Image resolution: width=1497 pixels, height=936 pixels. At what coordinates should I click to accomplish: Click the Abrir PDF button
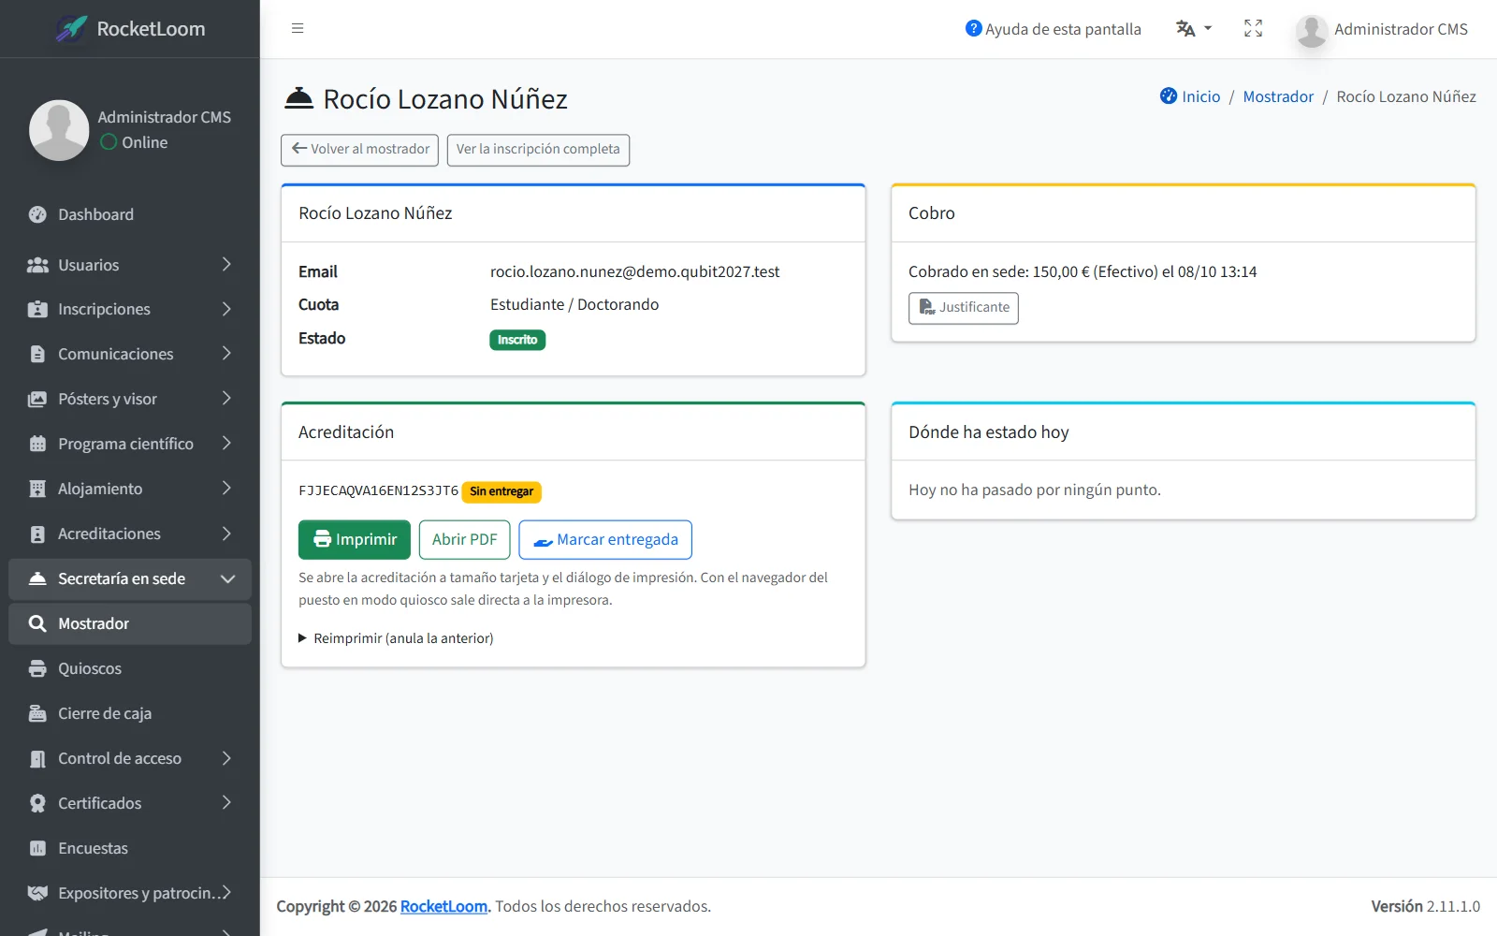tap(464, 539)
